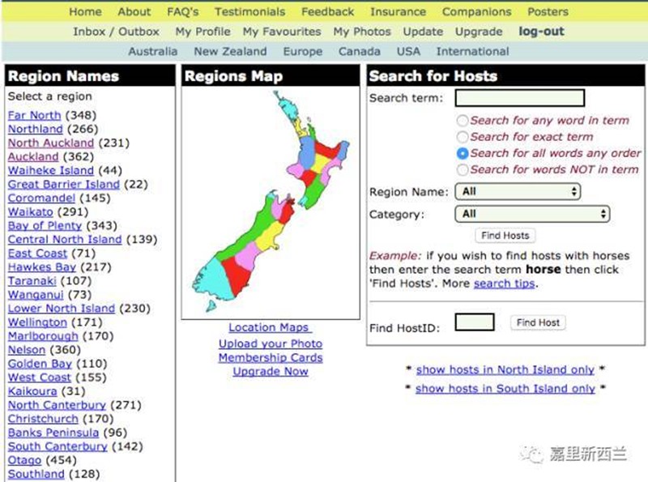Open Testimonials in top navigation
Image resolution: width=648 pixels, height=482 pixels.
249,12
